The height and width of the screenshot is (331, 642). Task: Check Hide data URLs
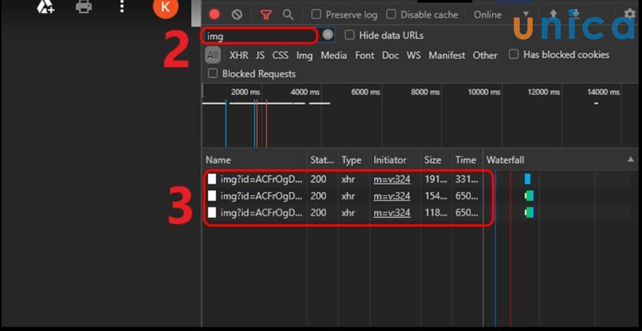(349, 35)
